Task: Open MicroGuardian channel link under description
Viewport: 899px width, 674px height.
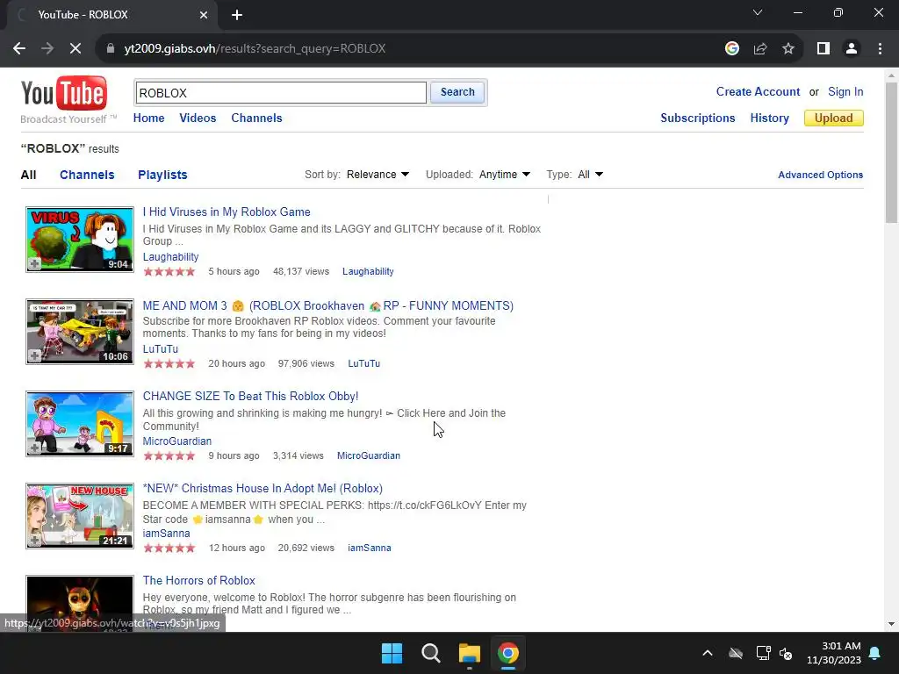Action: click(x=177, y=441)
